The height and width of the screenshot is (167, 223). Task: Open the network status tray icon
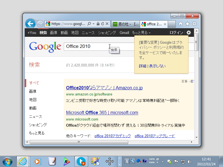click(182, 161)
